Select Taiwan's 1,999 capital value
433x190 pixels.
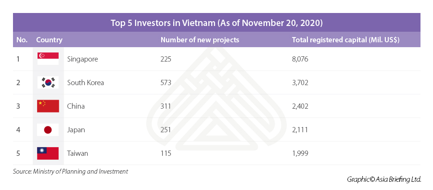(x=300, y=153)
